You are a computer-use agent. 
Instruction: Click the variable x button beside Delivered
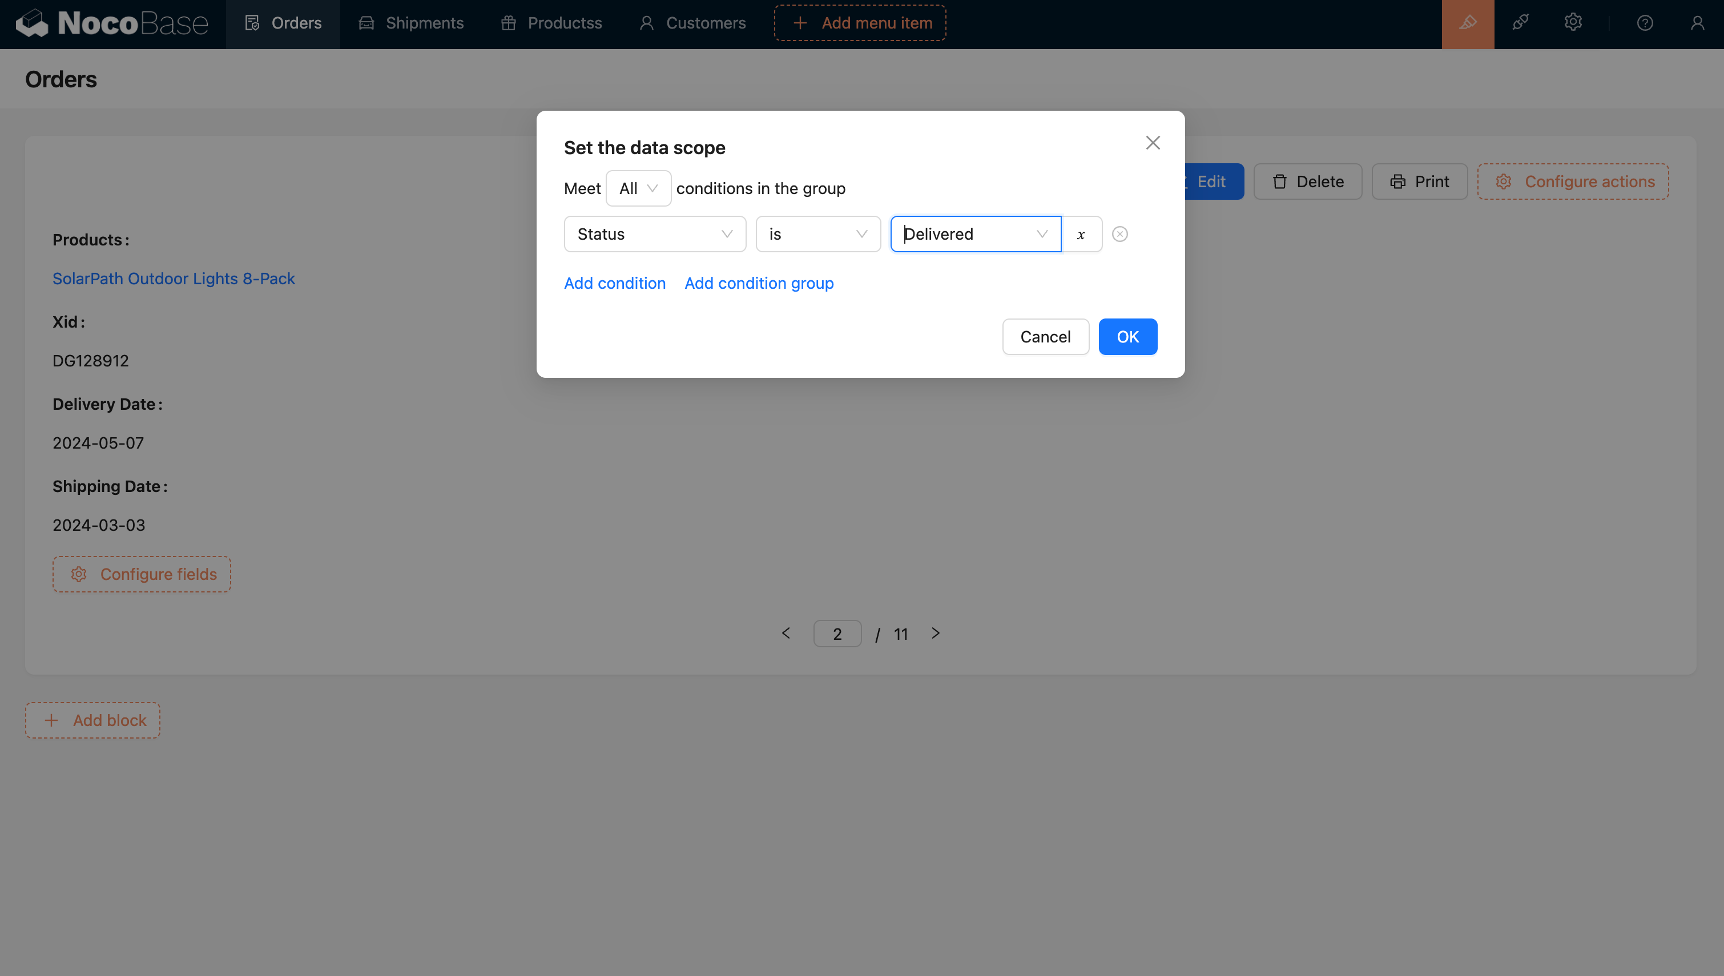(x=1081, y=234)
